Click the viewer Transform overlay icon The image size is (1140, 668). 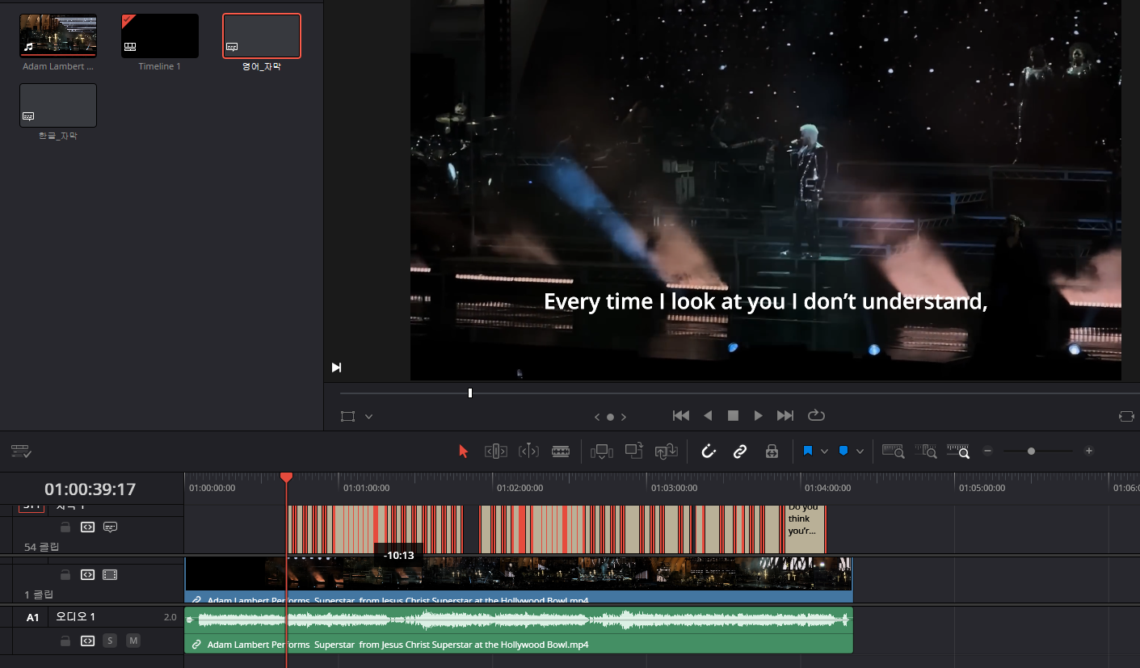(347, 416)
